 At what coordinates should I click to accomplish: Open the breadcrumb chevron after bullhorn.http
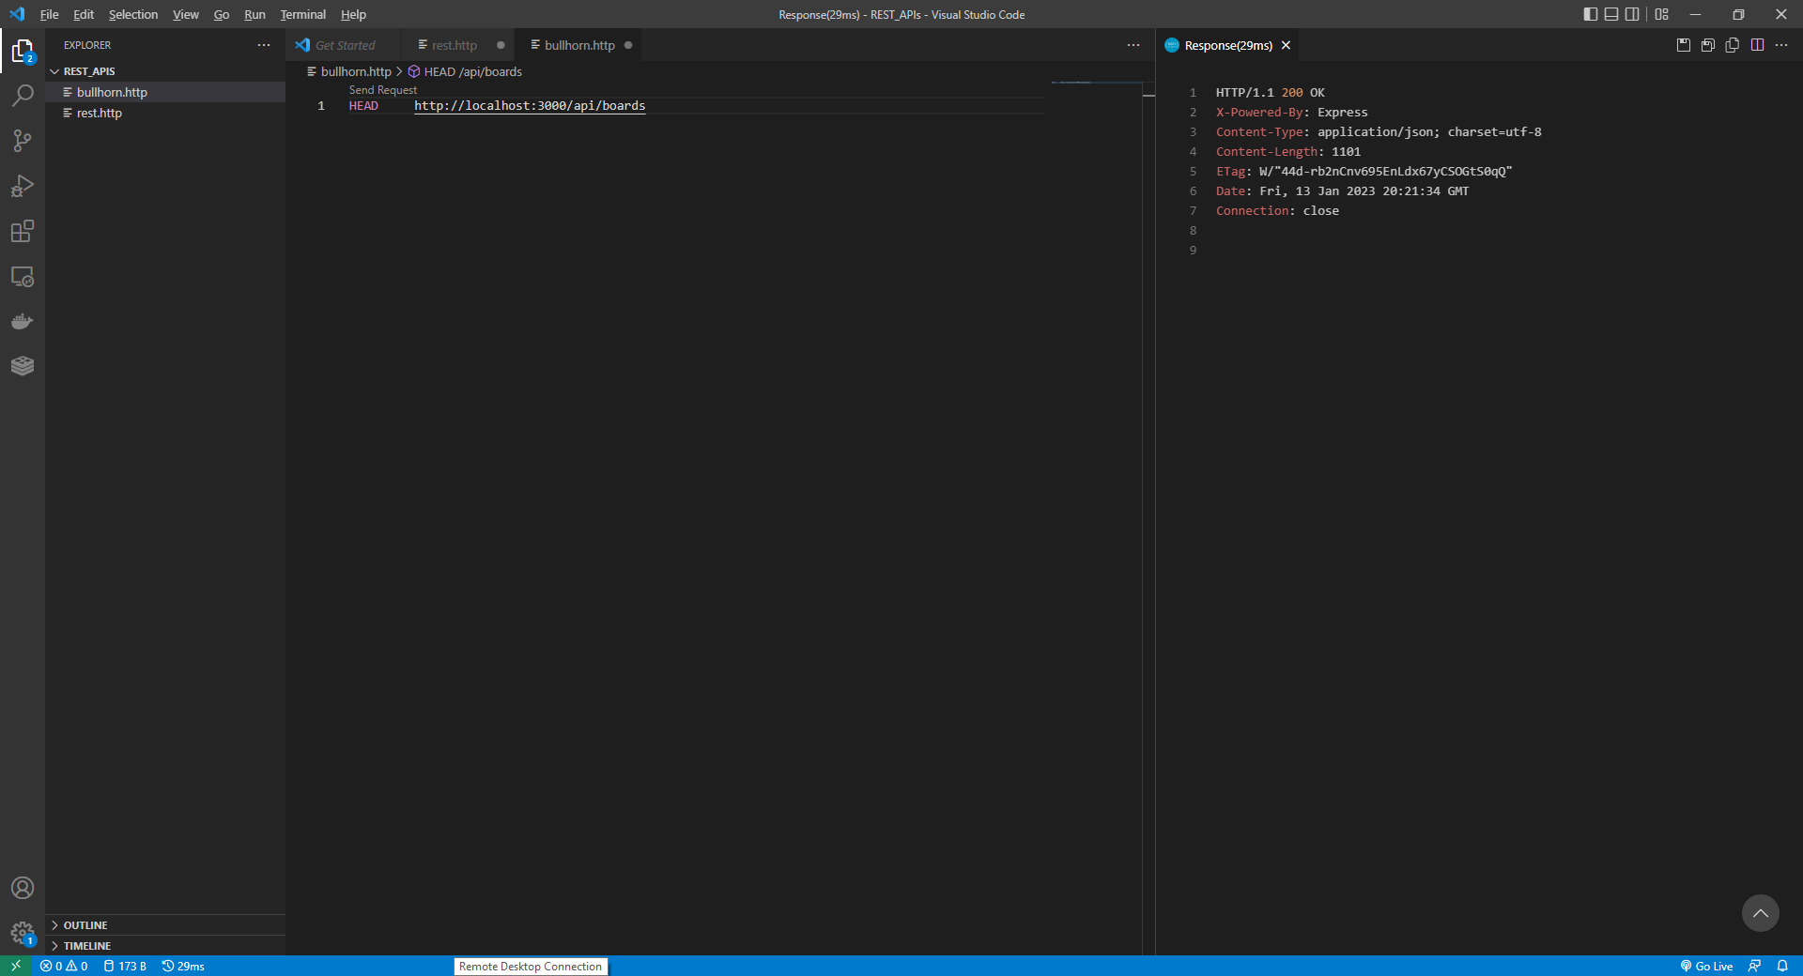coord(399,71)
